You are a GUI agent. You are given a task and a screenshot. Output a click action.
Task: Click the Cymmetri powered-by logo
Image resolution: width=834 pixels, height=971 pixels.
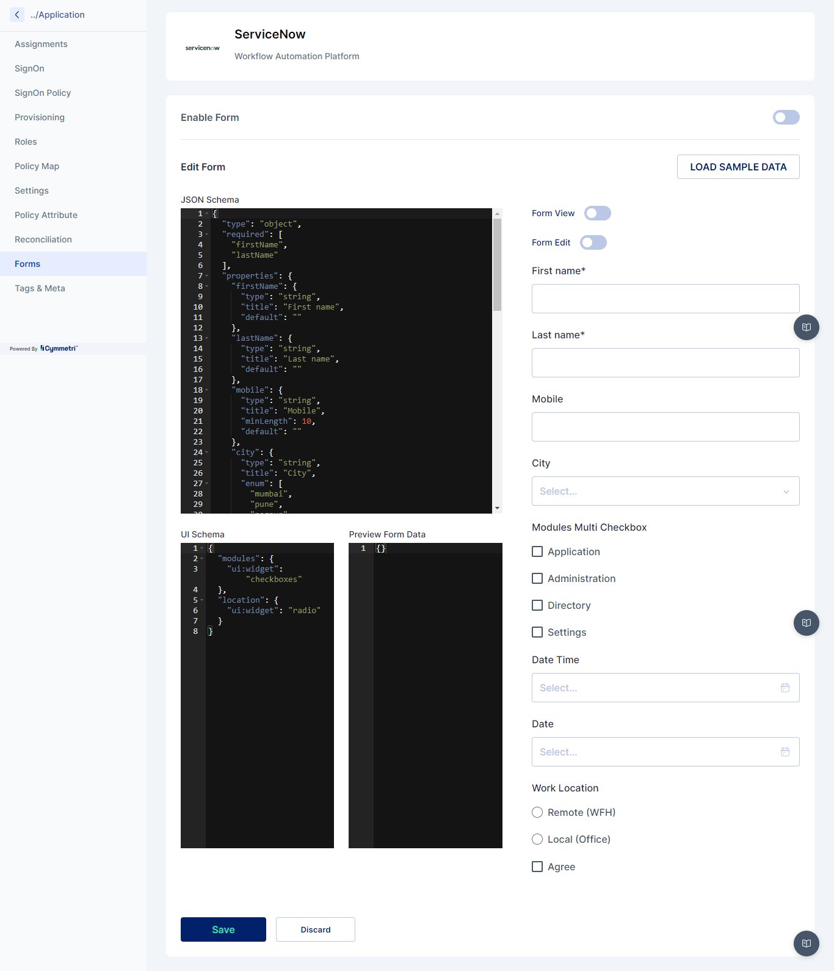(x=59, y=349)
